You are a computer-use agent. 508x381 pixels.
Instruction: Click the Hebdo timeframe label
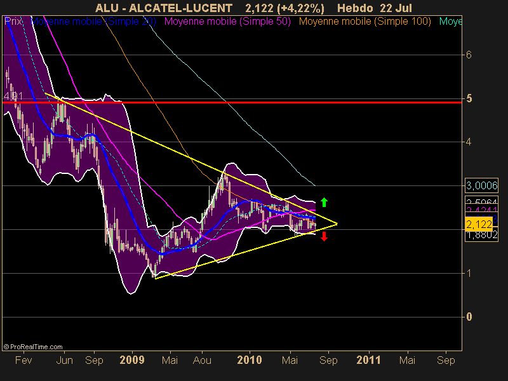click(355, 8)
